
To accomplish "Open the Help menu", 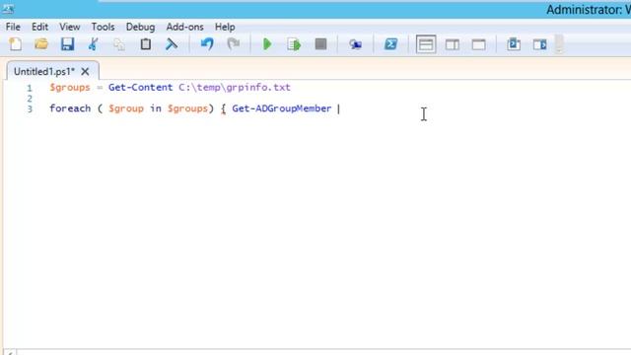I will 225,27.
